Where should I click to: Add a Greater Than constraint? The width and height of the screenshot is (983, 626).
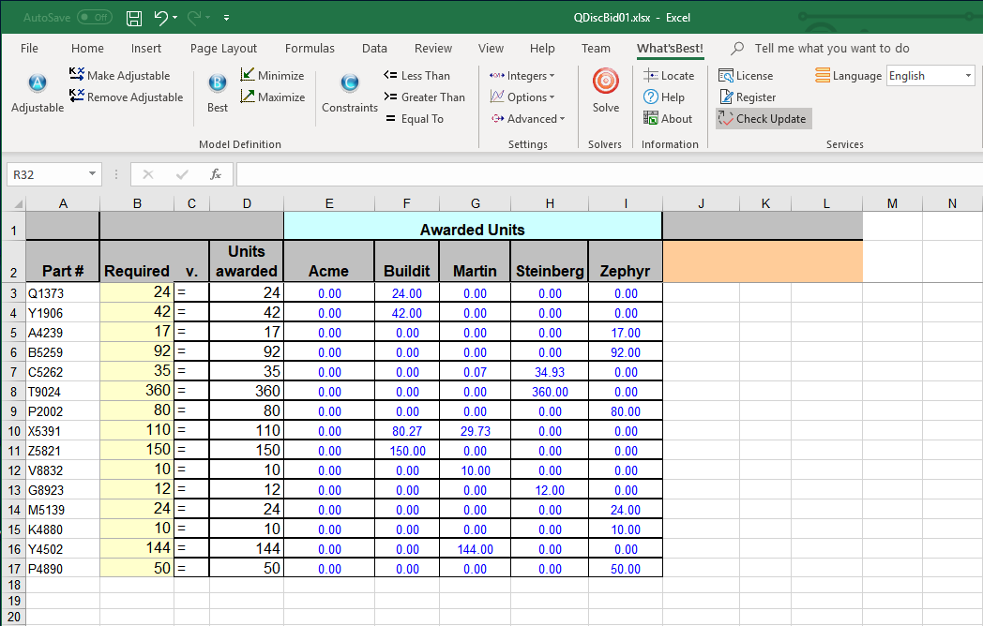(424, 97)
